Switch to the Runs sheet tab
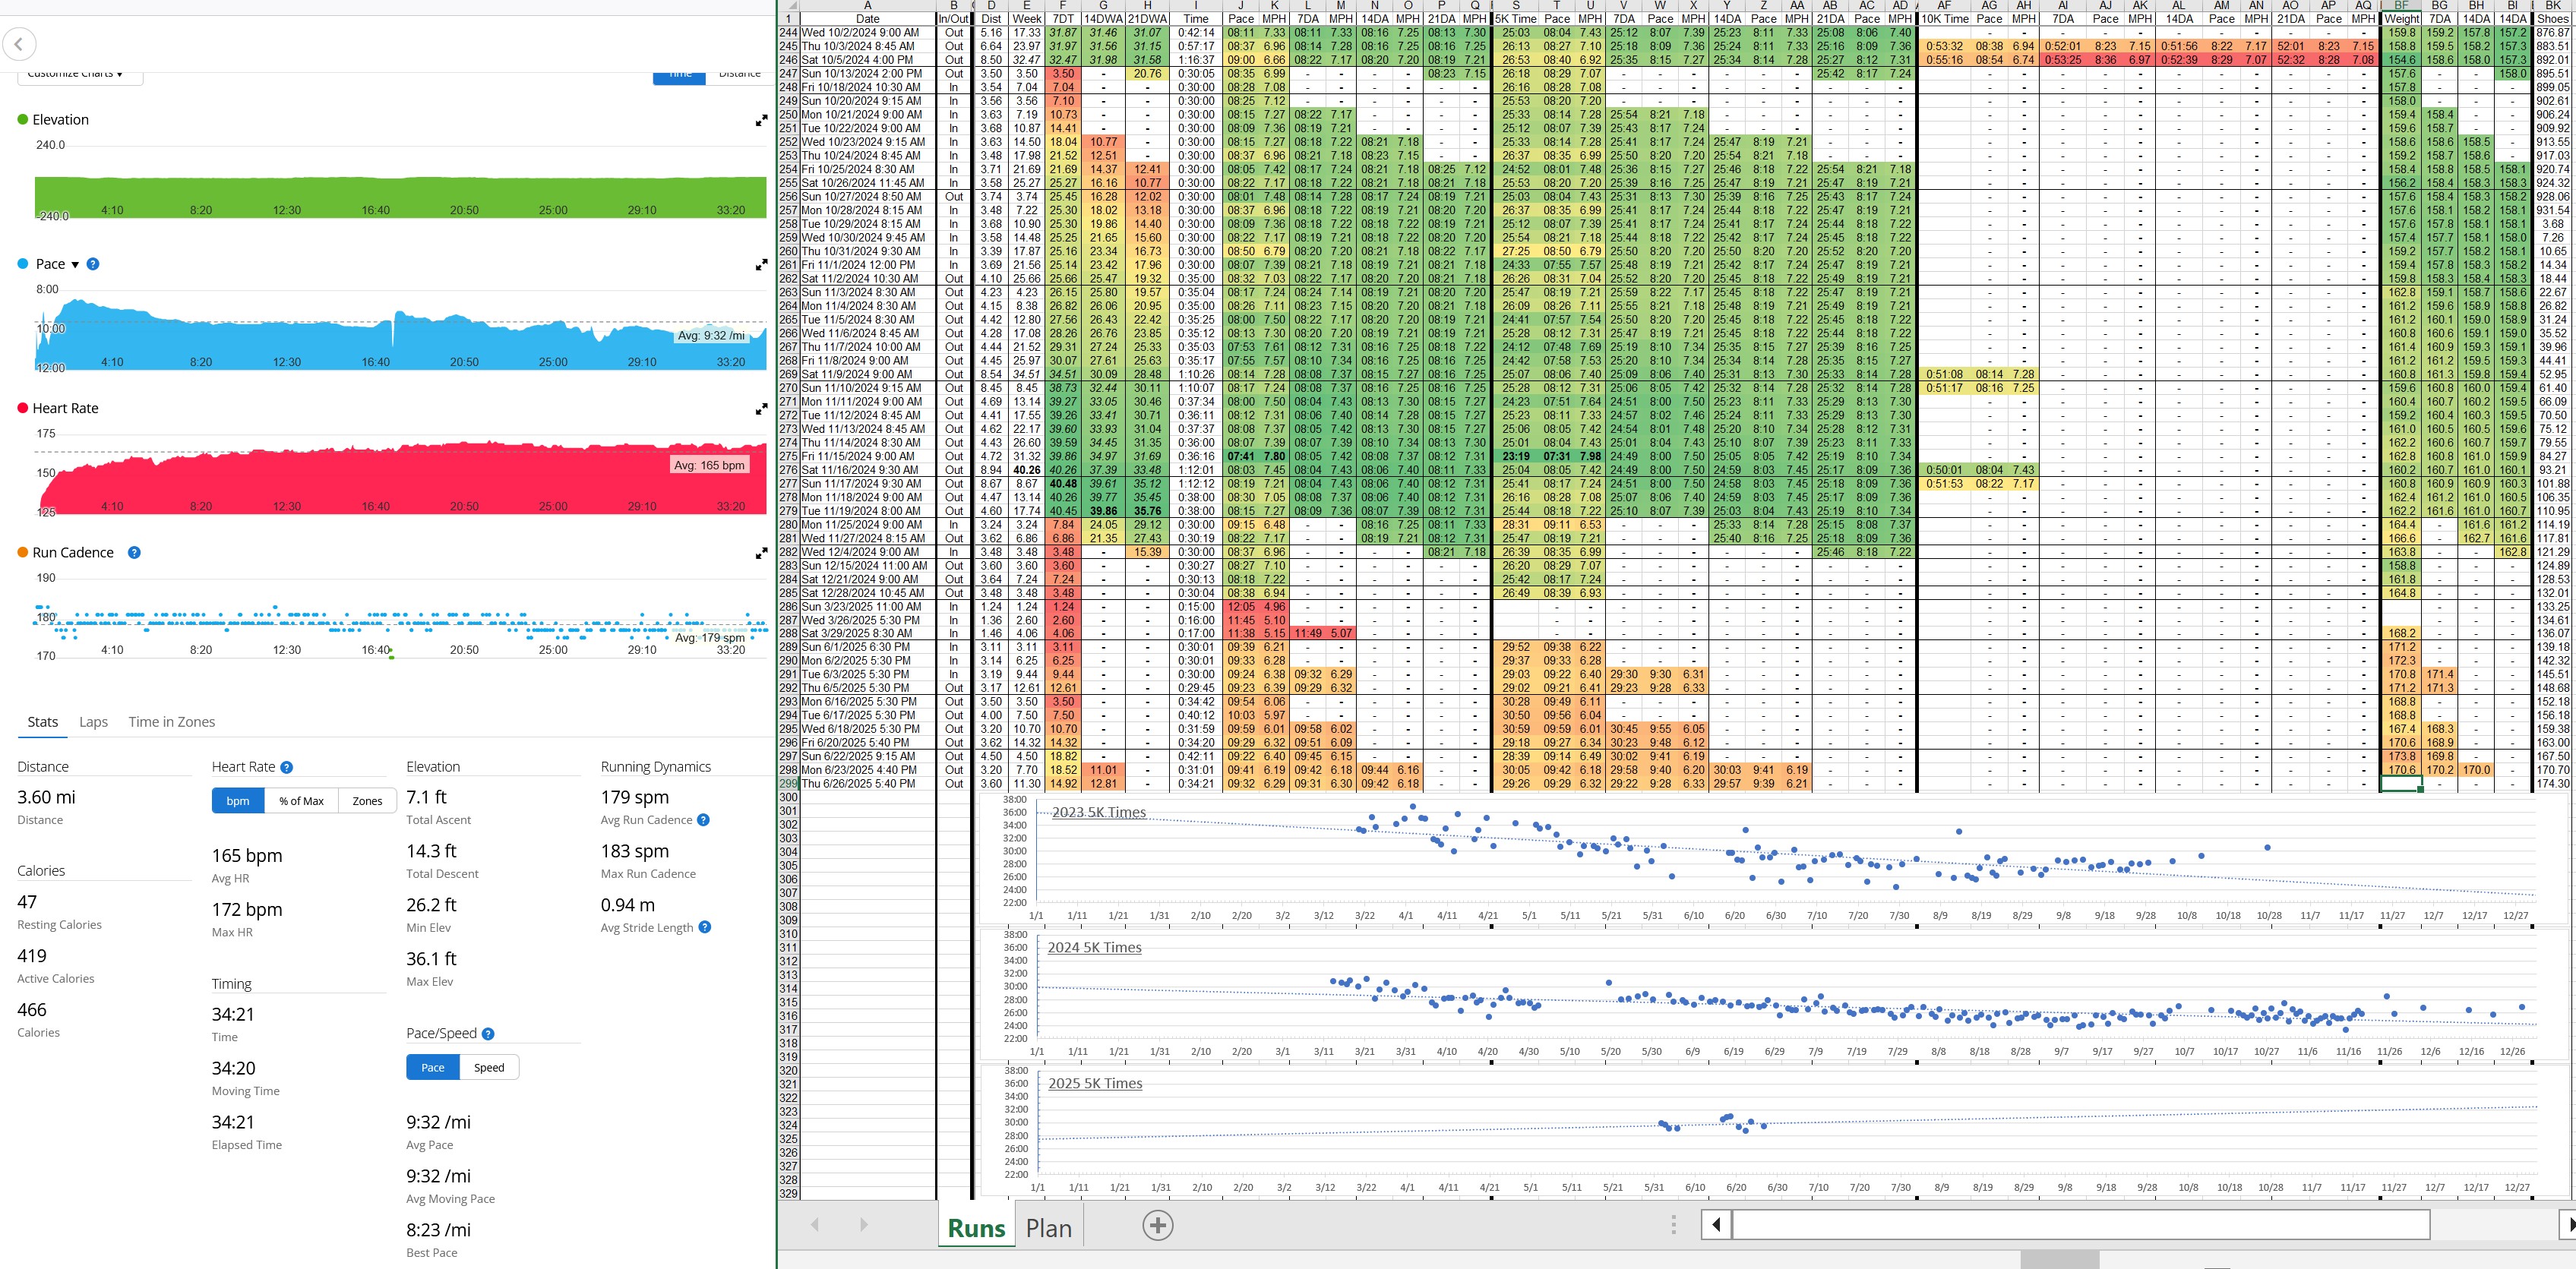 click(976, 1227)
